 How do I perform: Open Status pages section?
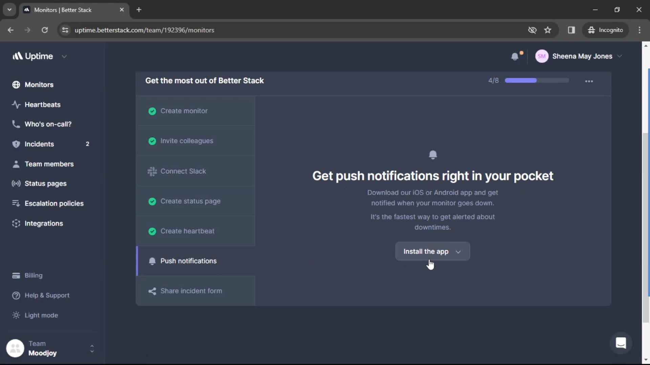pyautogui.click(x=45, y=184)
